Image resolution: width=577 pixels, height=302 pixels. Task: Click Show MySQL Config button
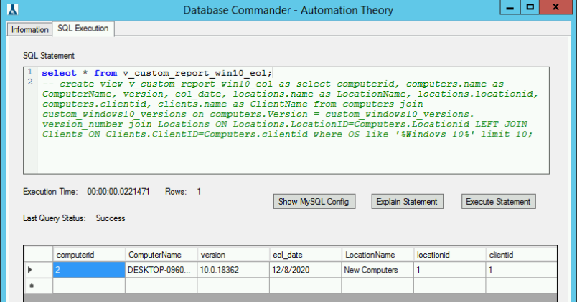(x=314, y=202)
